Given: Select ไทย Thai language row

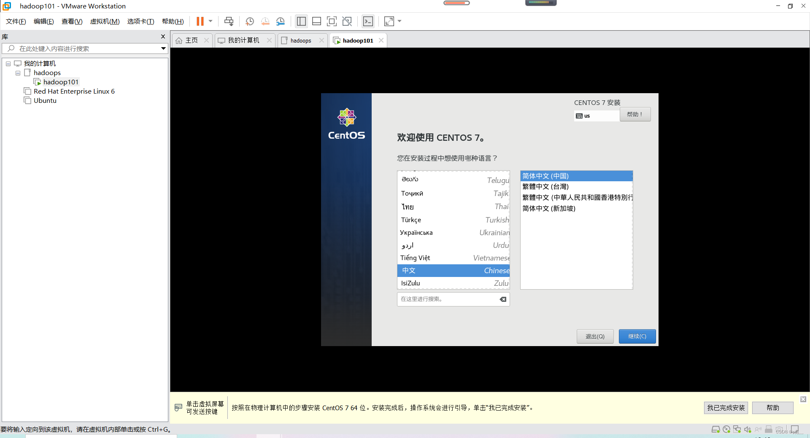Looking at the screenshot, I should pos(454,207).
